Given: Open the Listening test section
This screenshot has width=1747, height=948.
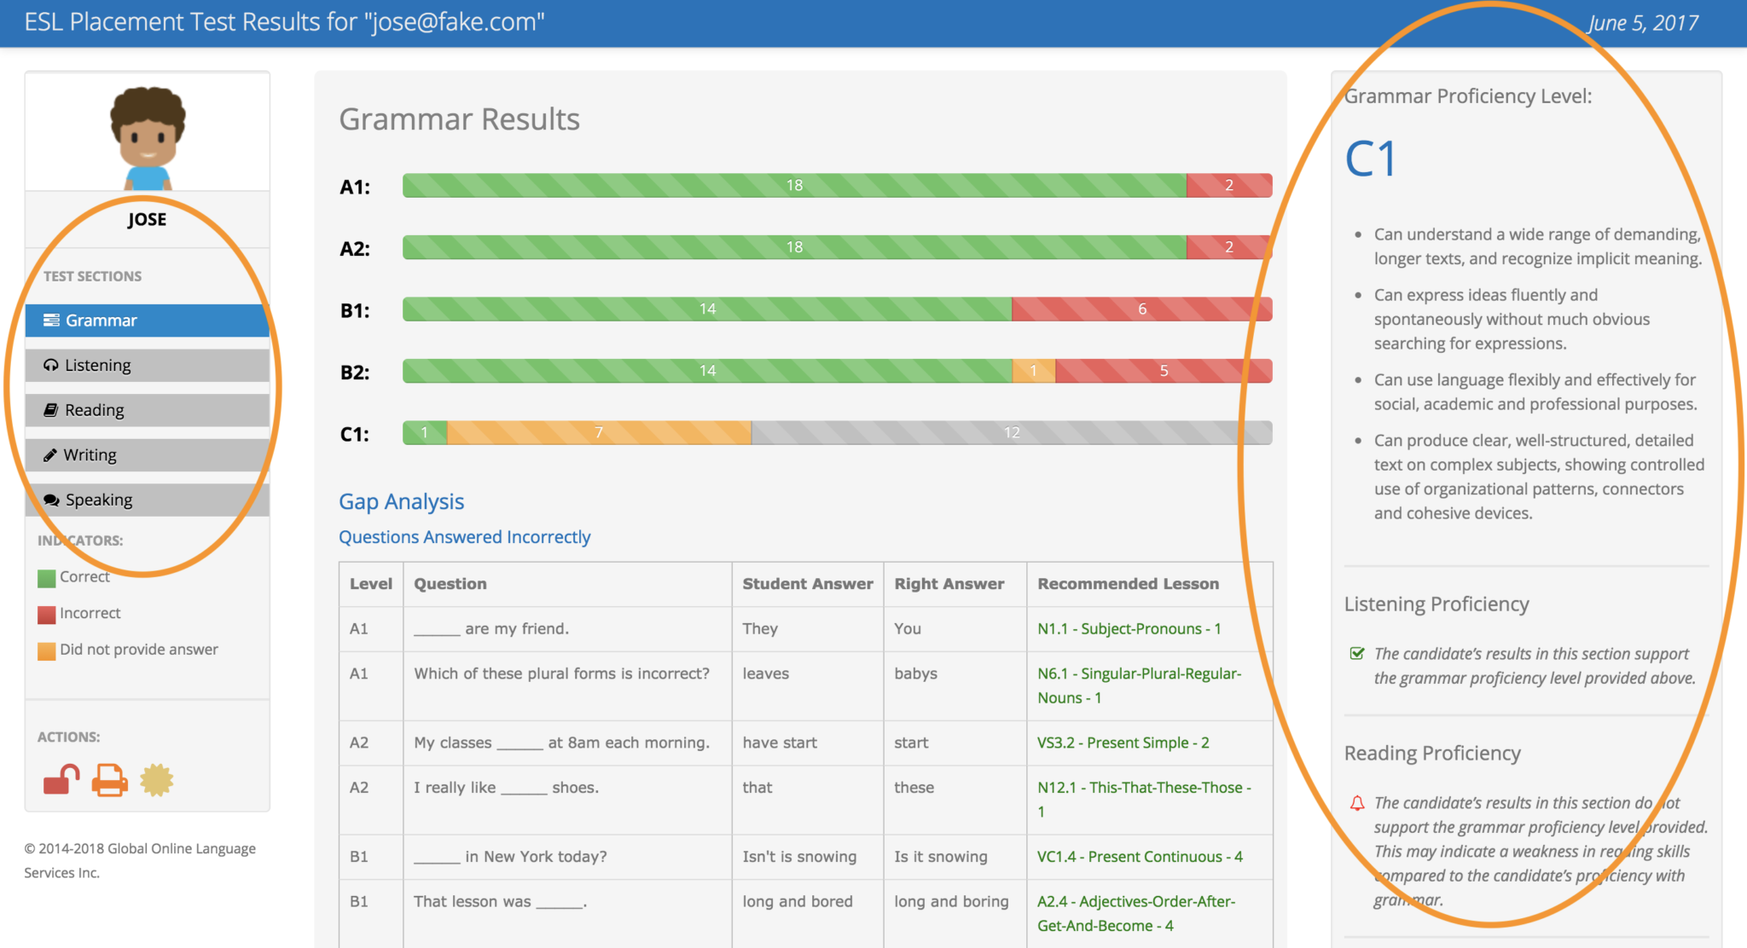Looking at the screenshot, I should tap(147, 366).
